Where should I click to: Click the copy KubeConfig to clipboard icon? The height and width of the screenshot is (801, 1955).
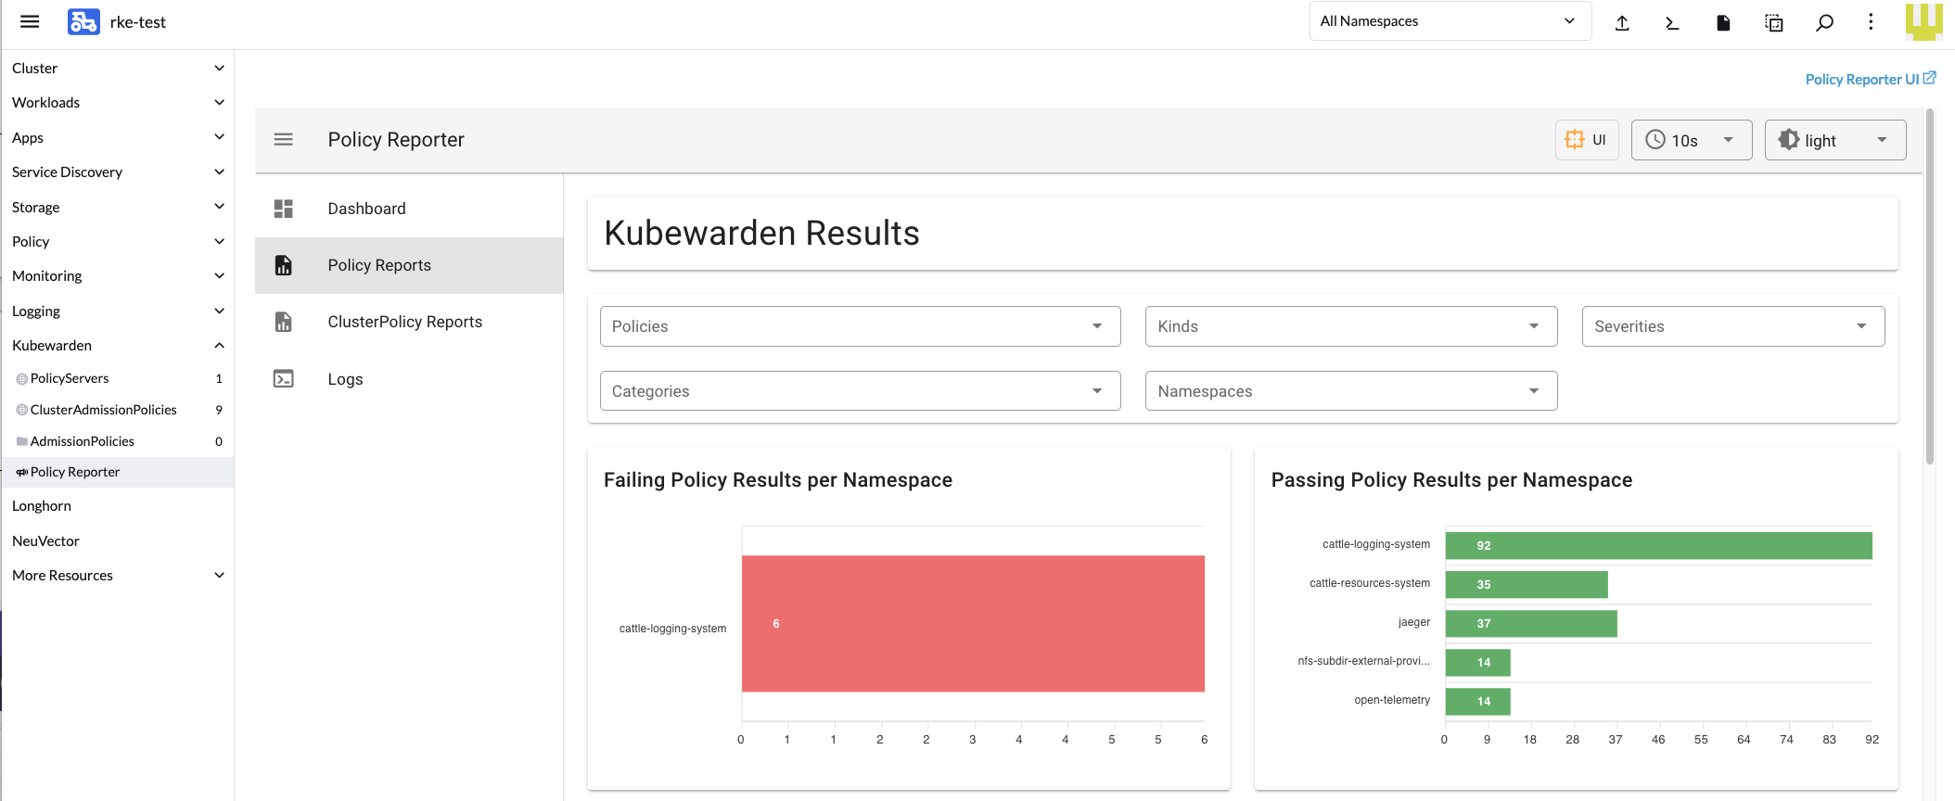[x=1774, y=22]
